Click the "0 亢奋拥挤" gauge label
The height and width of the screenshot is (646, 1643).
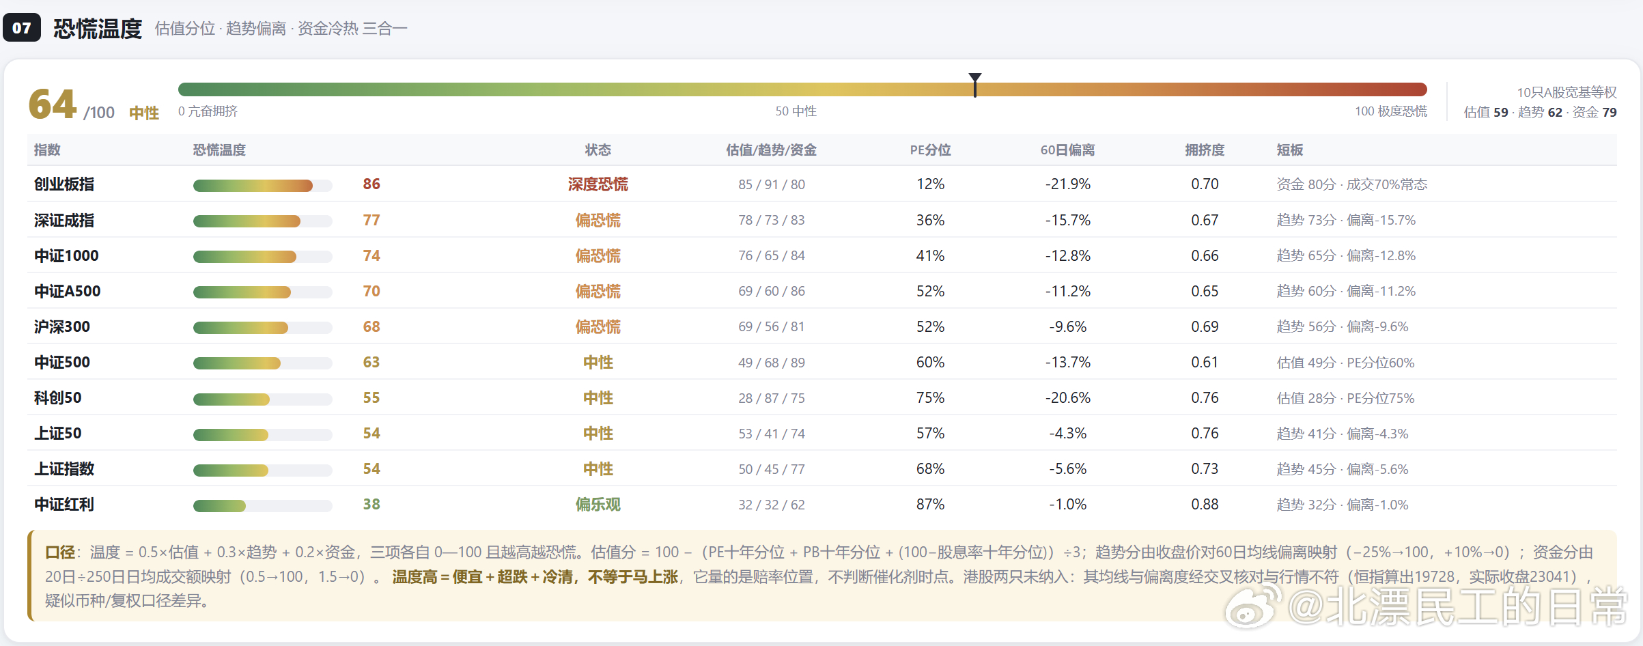coord(208,111)
